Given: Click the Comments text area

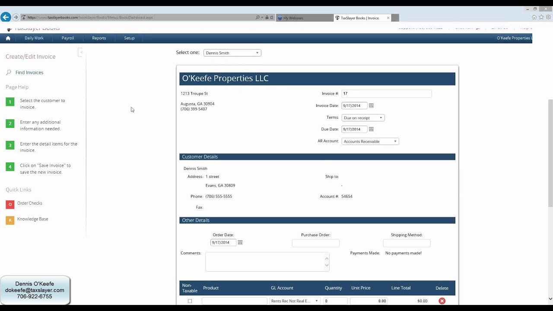Looking at the screenshot, I should [267, 262].
